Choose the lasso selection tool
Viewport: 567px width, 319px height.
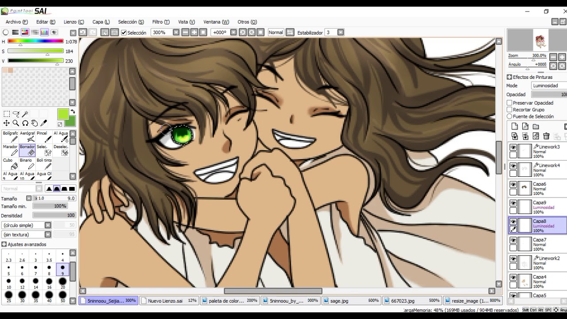pyautogui.click(x=16, y=114)
